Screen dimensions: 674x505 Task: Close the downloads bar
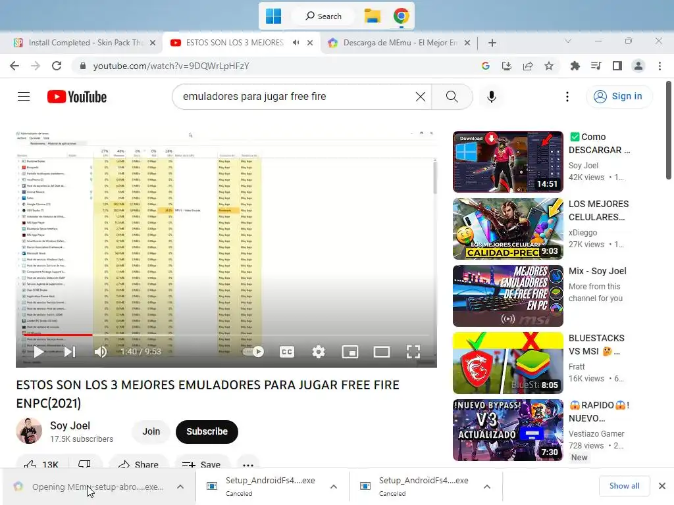pyautogui.click(x=662, y=486)
